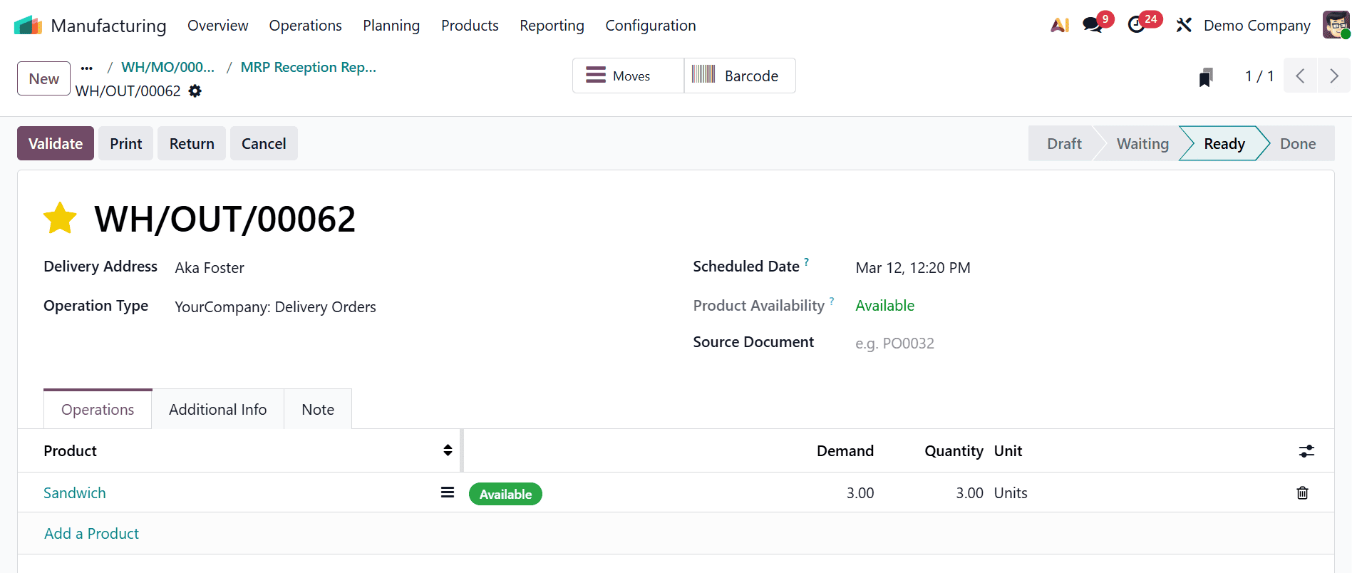Go to next record arrow
Viewport: 1352px width, 573px height.
pos(1333,76)
